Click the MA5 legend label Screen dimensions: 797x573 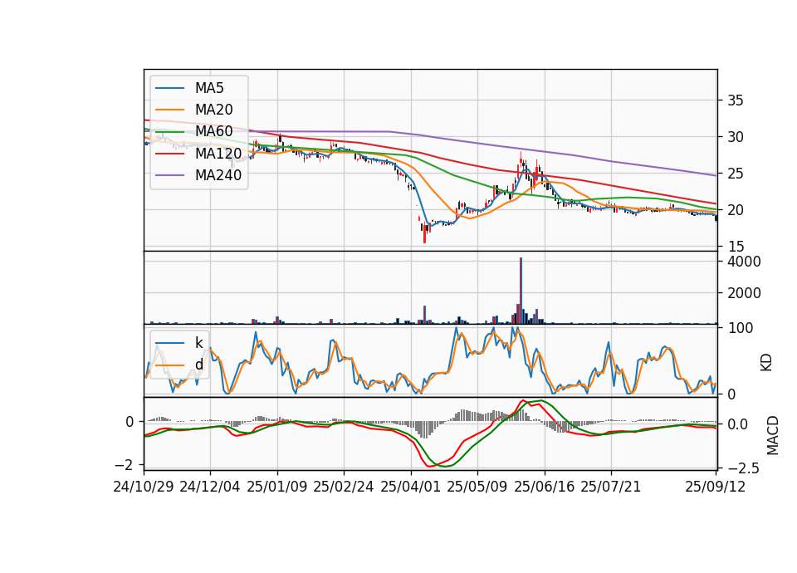(x=209, y=88)
